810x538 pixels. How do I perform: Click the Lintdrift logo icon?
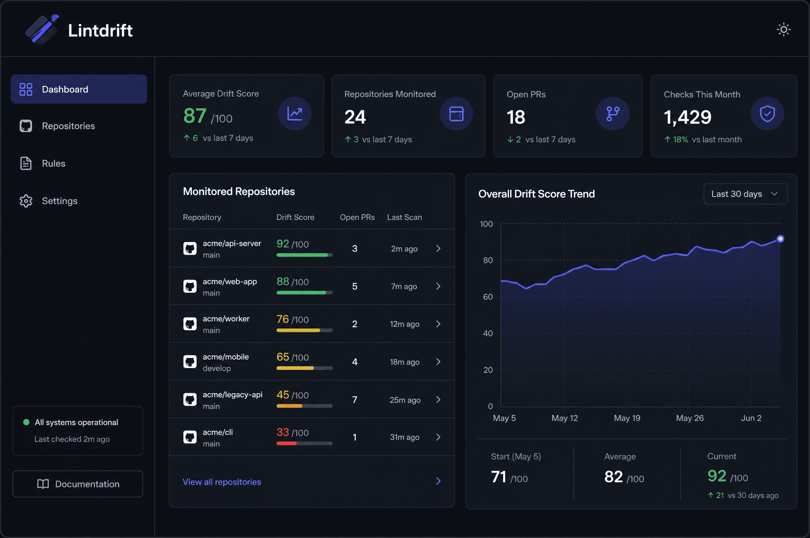[42, 29]
